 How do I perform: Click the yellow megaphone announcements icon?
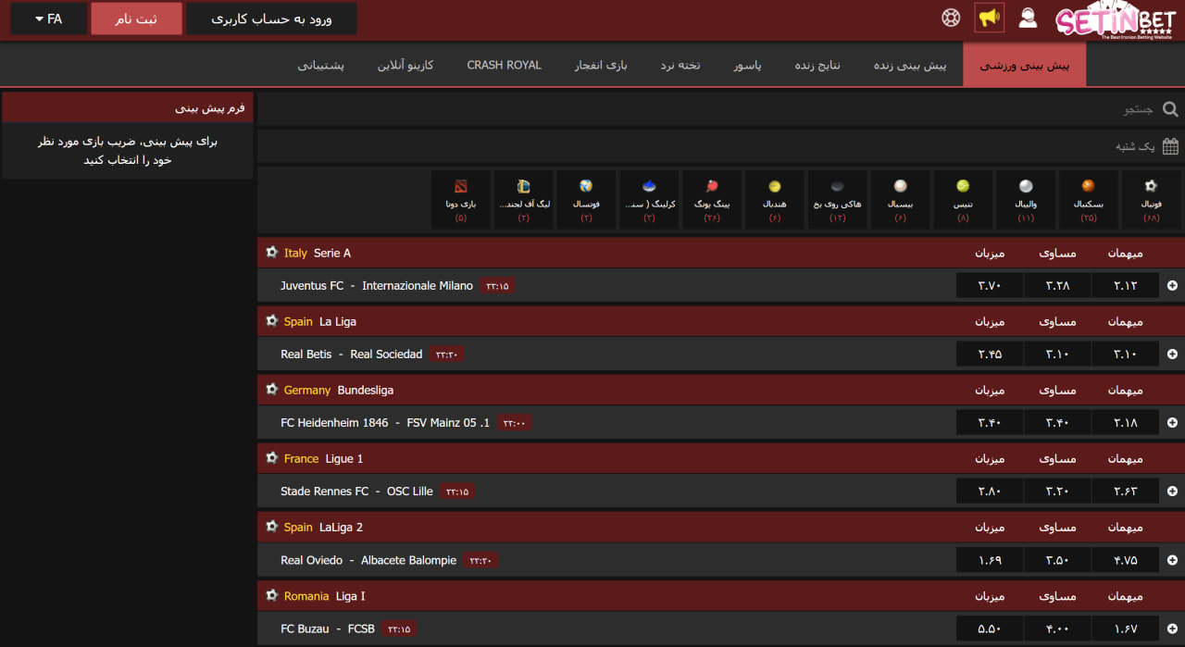tap(989, 17)
